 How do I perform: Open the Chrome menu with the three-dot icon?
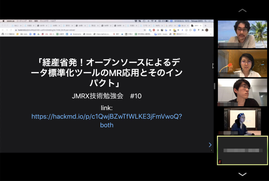point(211,30)
